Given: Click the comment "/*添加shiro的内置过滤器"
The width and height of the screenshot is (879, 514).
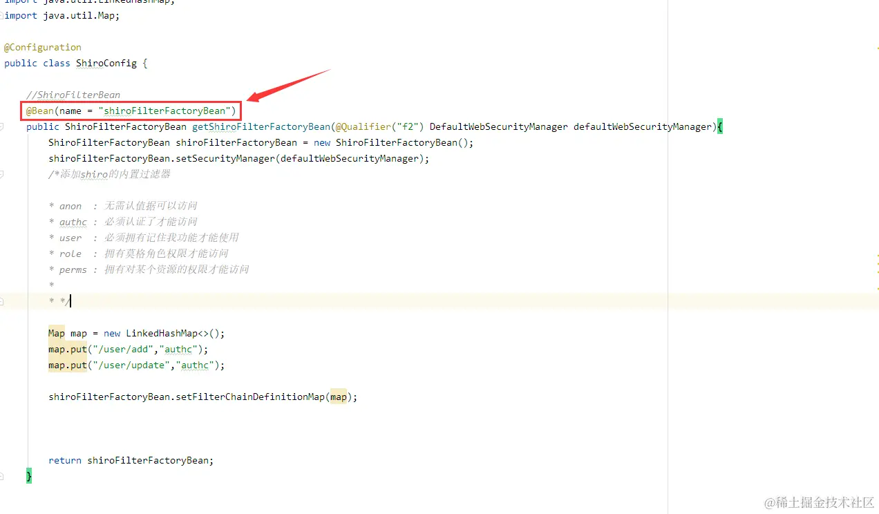Looking at the screenshot, I should click(109, 174).
